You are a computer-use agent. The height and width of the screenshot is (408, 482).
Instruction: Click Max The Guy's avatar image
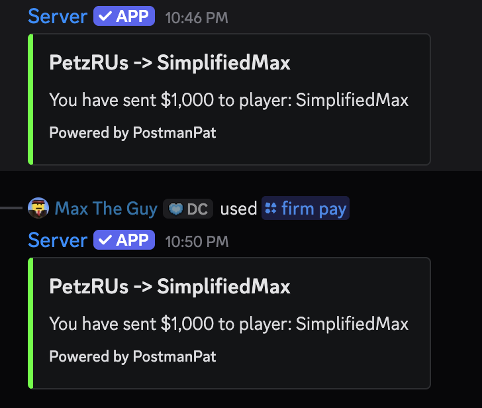[38, 208]
